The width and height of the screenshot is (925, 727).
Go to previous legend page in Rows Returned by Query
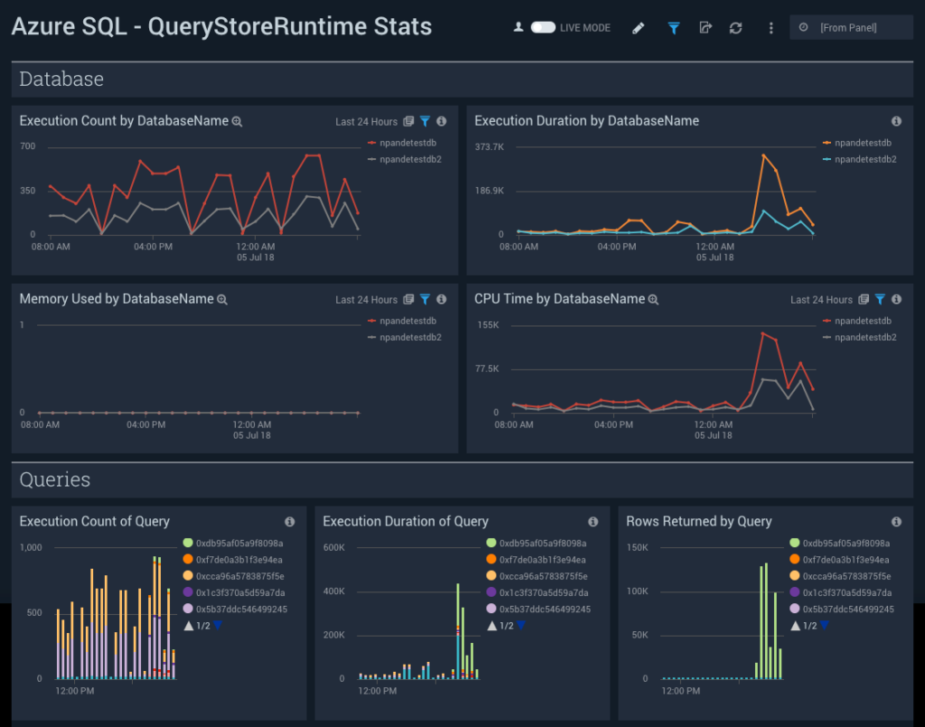coord(795,626)
